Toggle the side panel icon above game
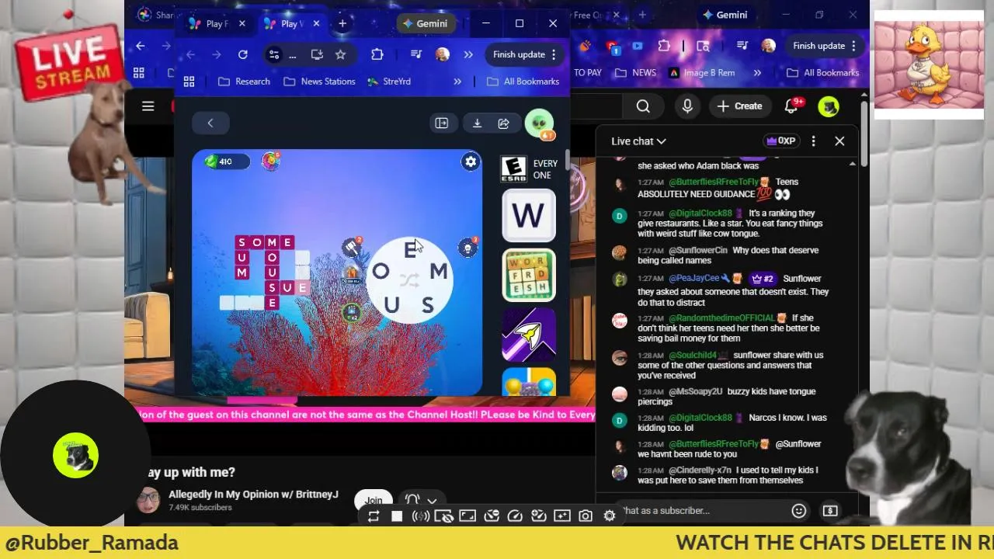994x559 pixels. pos(441,123)
